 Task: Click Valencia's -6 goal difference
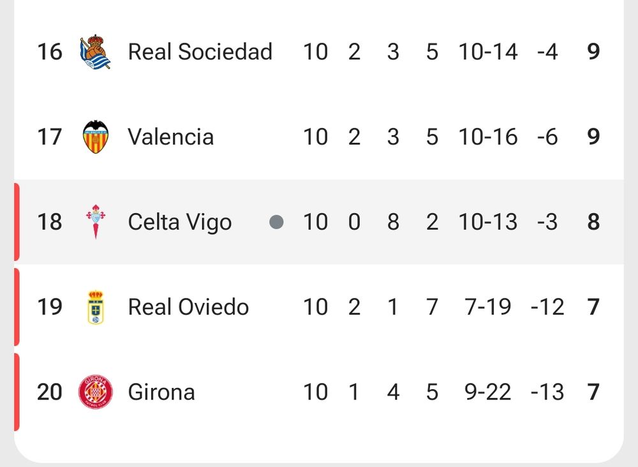click(547, 137)
